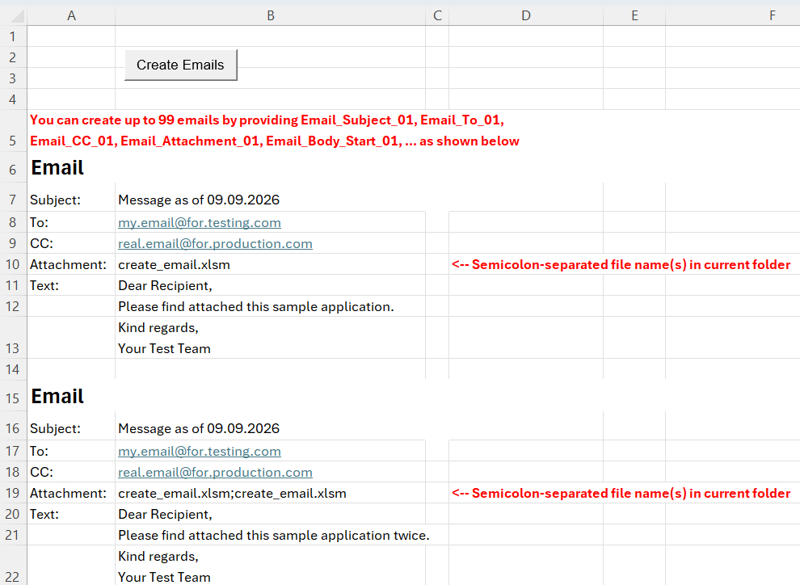Select the Select All corner triangle

(17, 16)
